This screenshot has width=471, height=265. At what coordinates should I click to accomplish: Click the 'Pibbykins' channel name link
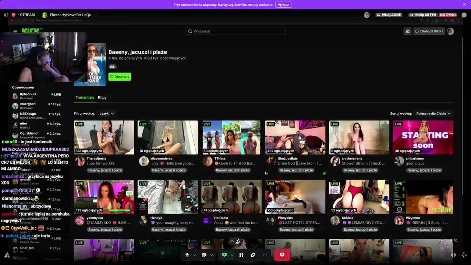[286, 218]
